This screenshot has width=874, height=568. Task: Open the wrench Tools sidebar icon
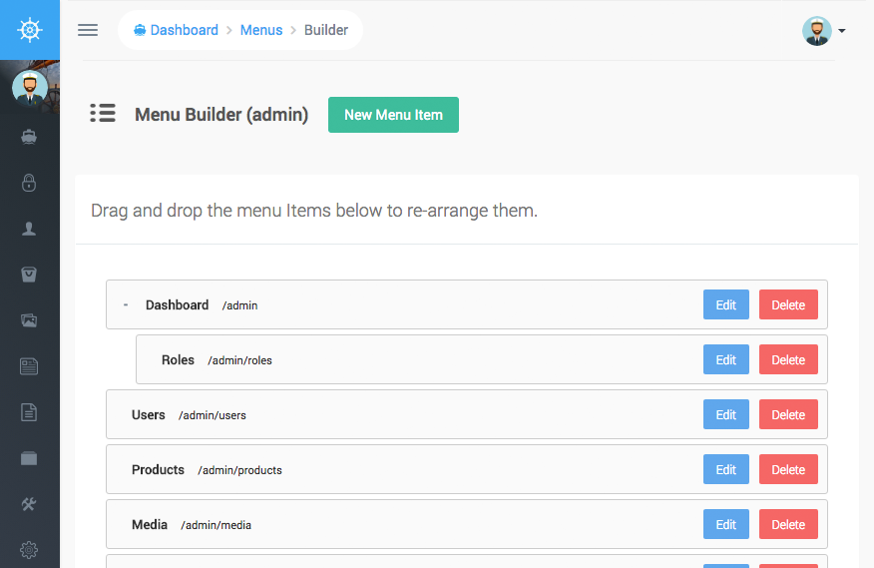pyautogui.click(x=29, y=504)
